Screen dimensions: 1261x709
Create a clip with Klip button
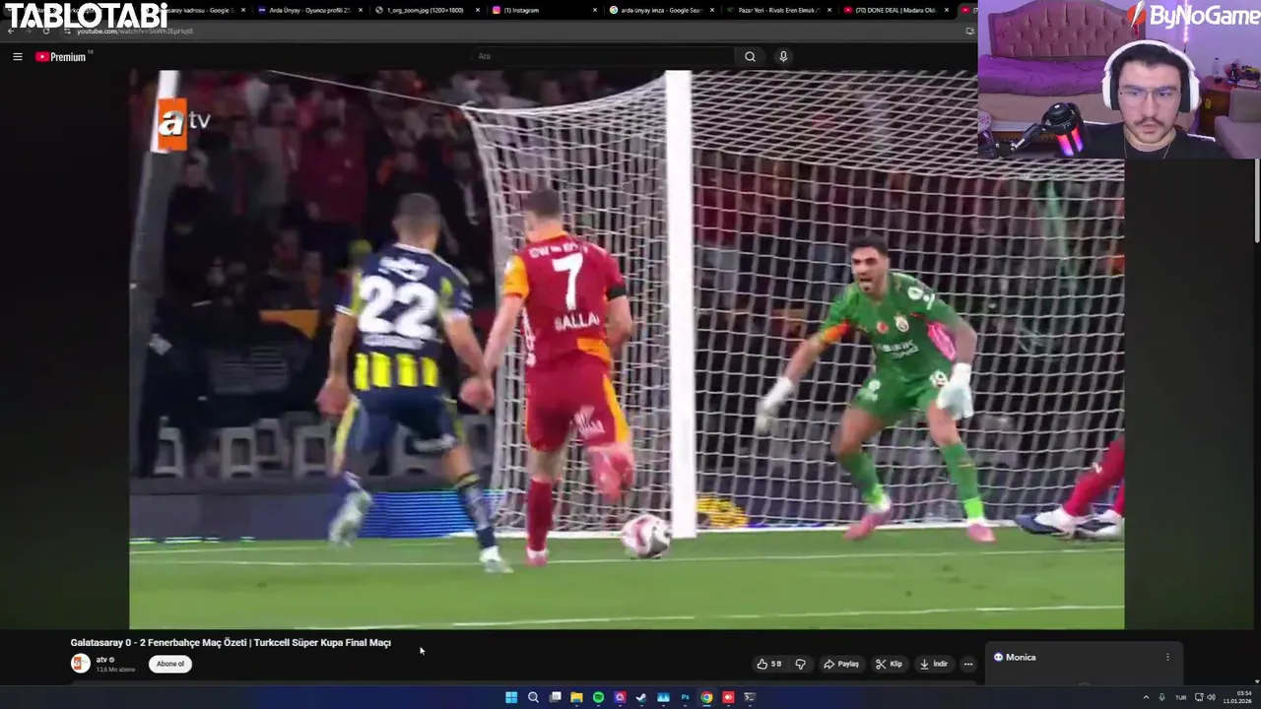(x=890, y=664)
